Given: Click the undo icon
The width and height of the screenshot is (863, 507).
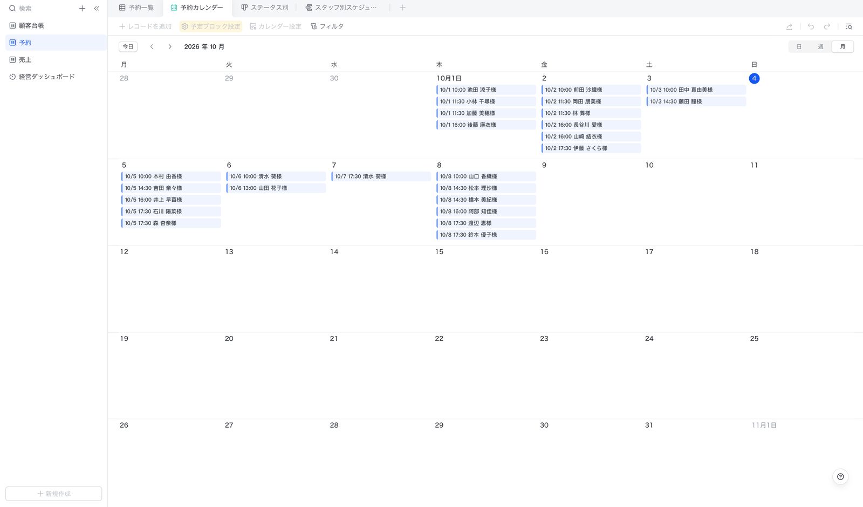Looking at the screenshot, I should [811, 26].
